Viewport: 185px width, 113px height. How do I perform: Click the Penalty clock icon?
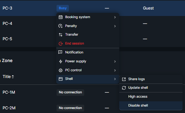click(61, 26)
